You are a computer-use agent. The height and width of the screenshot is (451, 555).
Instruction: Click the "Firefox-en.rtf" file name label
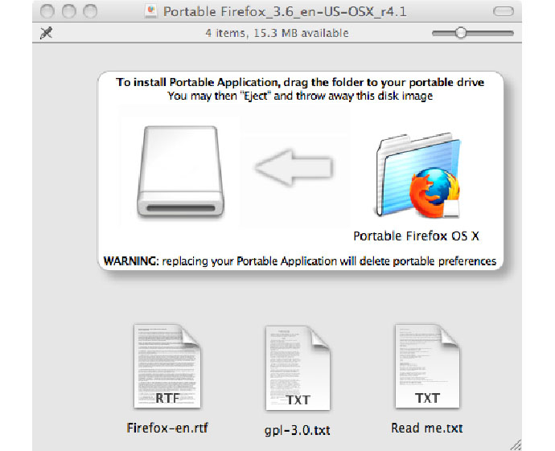(x=167, y=428)
